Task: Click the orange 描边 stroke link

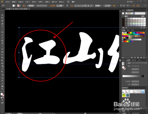Action: pyautogui.click(x=24, y=6)
